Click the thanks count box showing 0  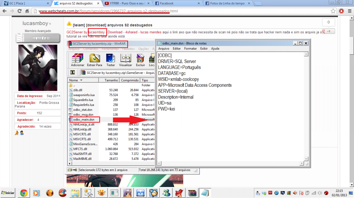(x=328, y=22)
